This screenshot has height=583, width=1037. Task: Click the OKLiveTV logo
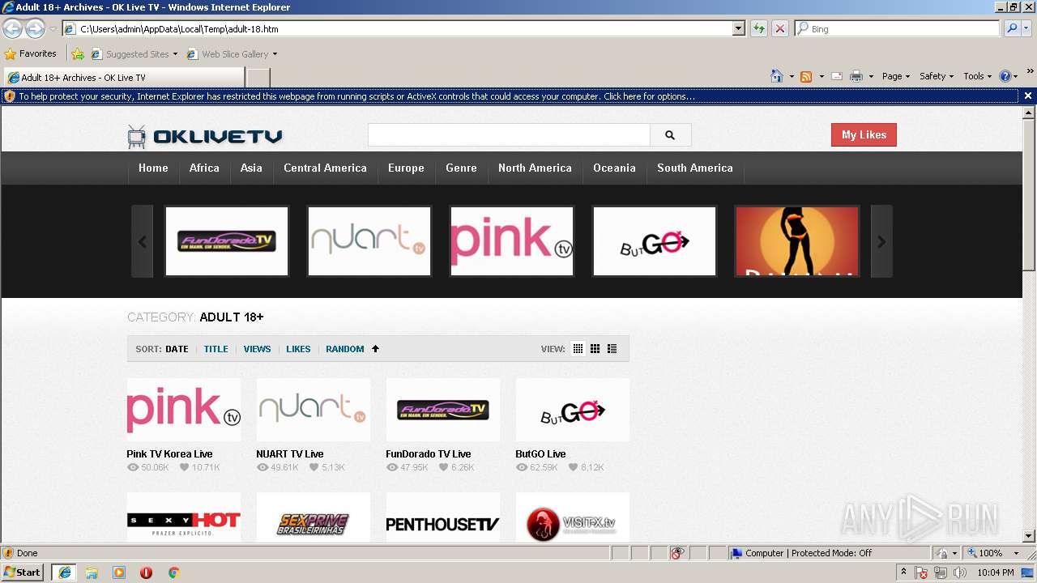[204, 136]
